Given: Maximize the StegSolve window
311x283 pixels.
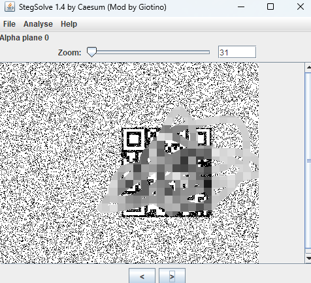Looking at the screenshot, I should (270, 7).
